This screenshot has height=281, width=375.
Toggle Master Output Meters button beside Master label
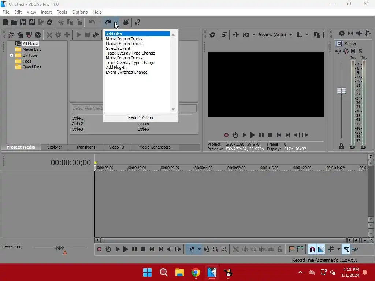339,44
